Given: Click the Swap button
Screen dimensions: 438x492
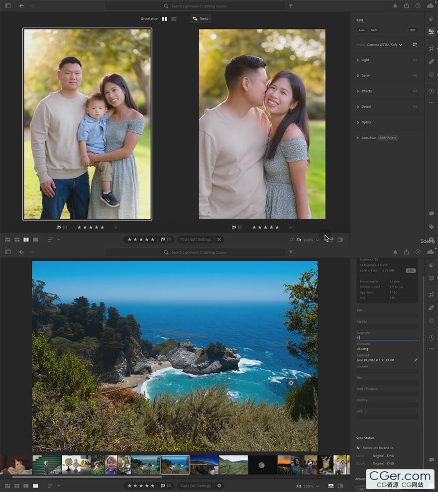Looking at the screenshot, I should coord(201,18).
